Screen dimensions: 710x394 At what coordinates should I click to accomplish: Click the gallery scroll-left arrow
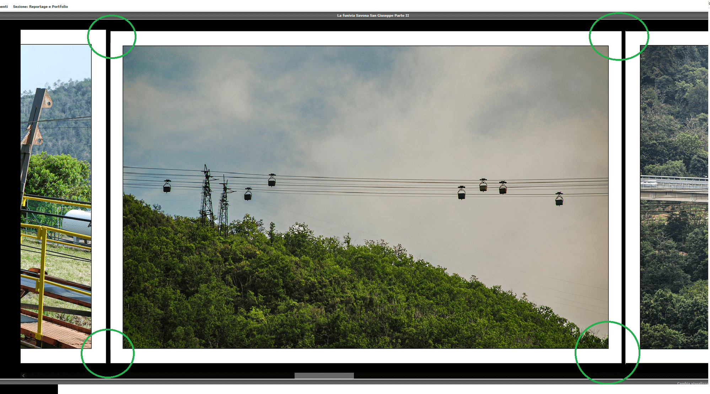click(x=23, y=376)
